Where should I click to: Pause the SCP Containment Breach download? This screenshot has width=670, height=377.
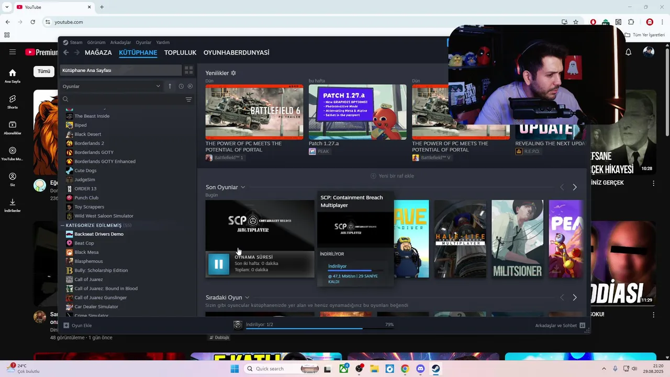219,264
